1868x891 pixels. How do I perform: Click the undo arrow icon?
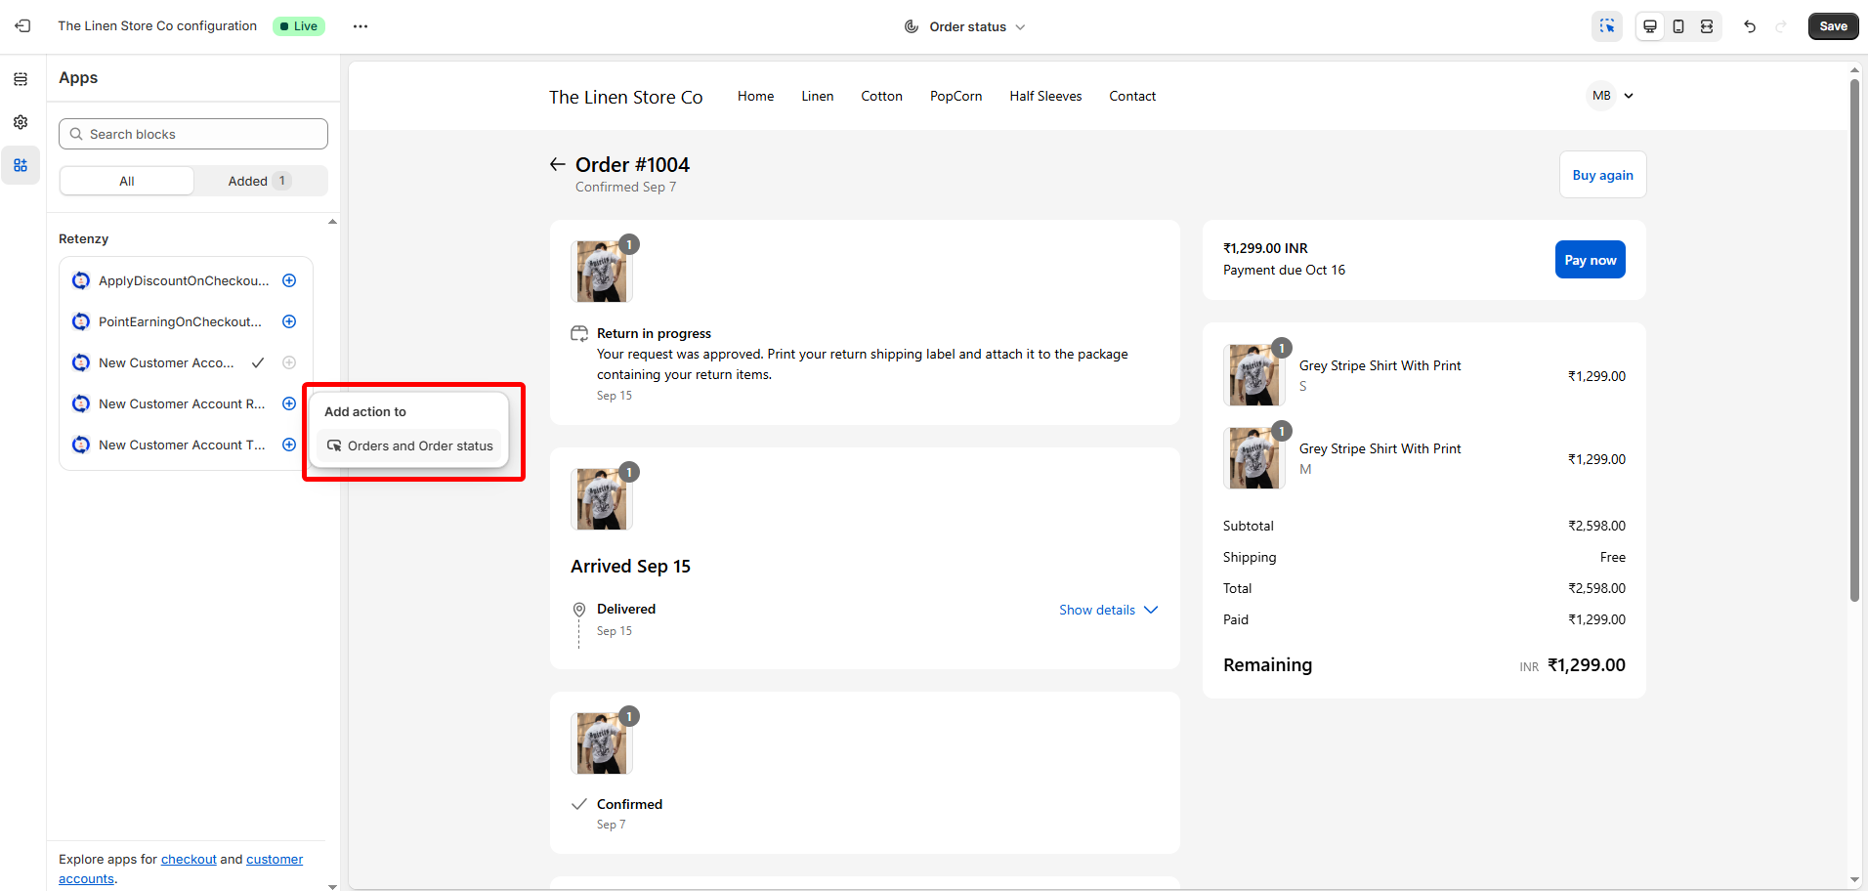pos(1750,26)
